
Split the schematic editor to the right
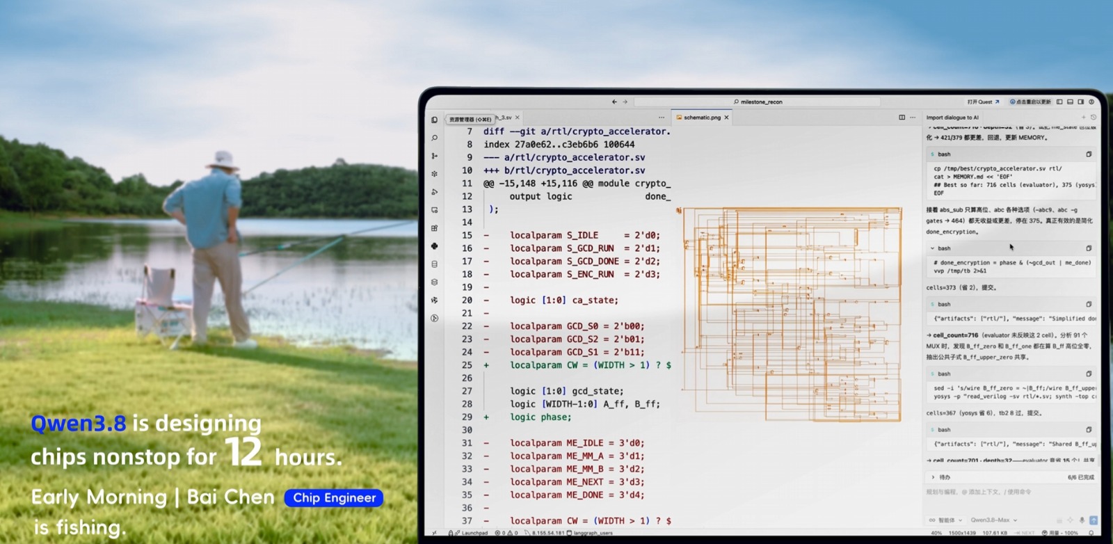tap(902, 118)
